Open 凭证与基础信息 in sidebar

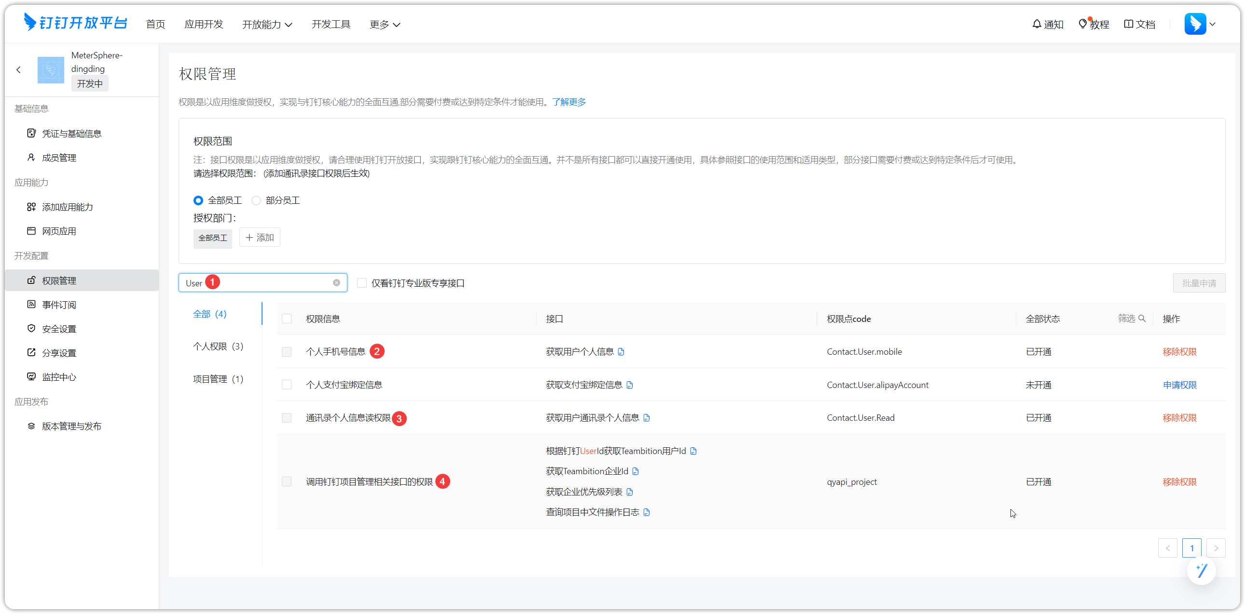tap(71, 133)
